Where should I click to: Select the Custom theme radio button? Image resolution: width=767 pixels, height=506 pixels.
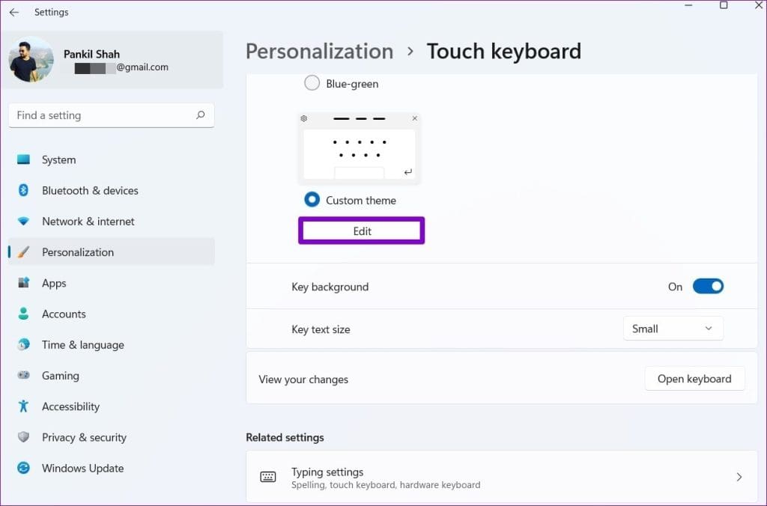[x=312, y=199]
